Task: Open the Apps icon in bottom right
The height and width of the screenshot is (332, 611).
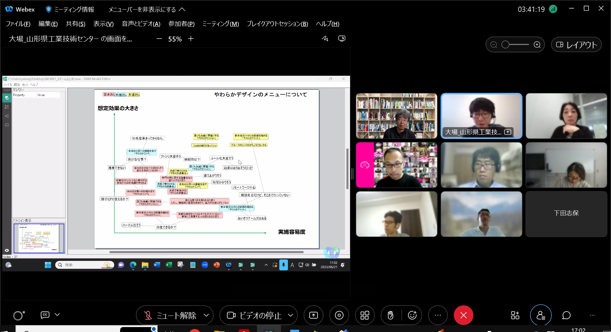Action: coord(515,315)
